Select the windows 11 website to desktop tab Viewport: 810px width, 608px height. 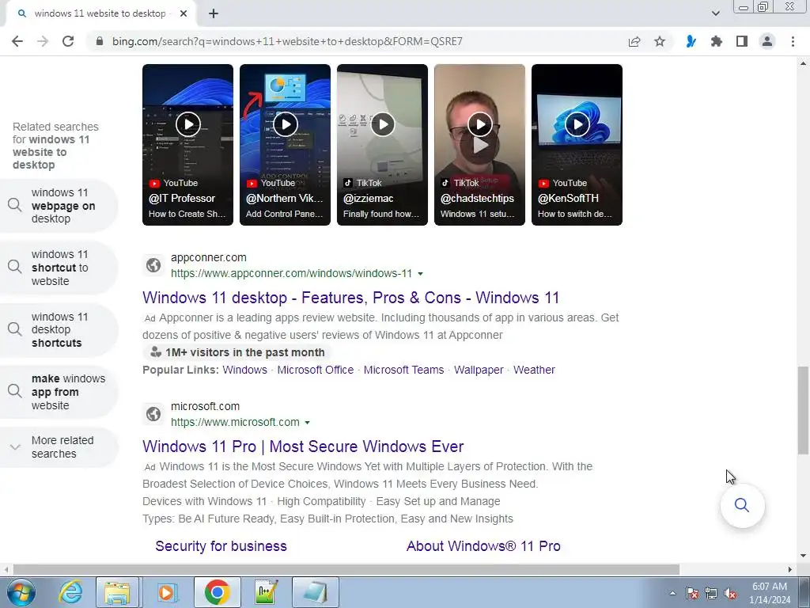(x=101, y=13)
